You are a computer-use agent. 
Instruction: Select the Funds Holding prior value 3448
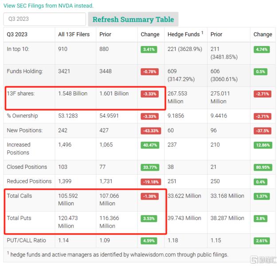click(x=106, y=71)
